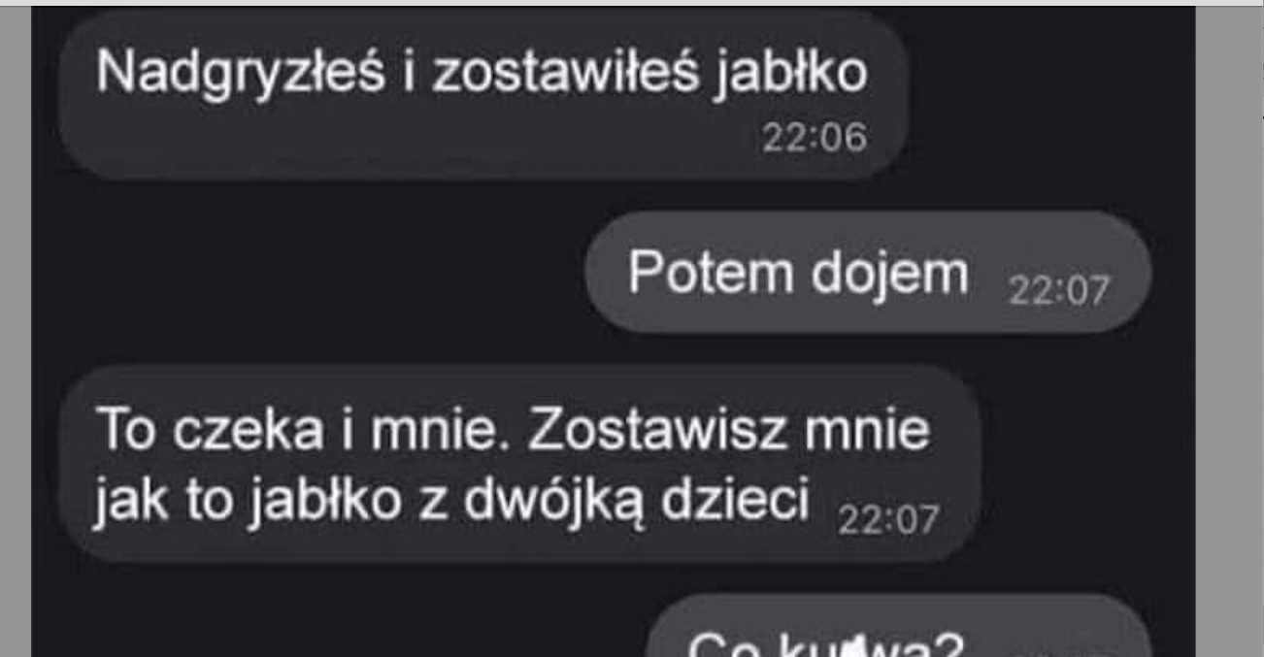The width and height of the screenshot is (1264, 657).
Task: Click the gray margin left of the chat
Action: pyautogui.click(x=16, y=330)
